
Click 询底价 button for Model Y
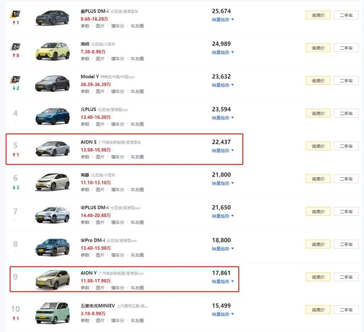click(318, 81)
